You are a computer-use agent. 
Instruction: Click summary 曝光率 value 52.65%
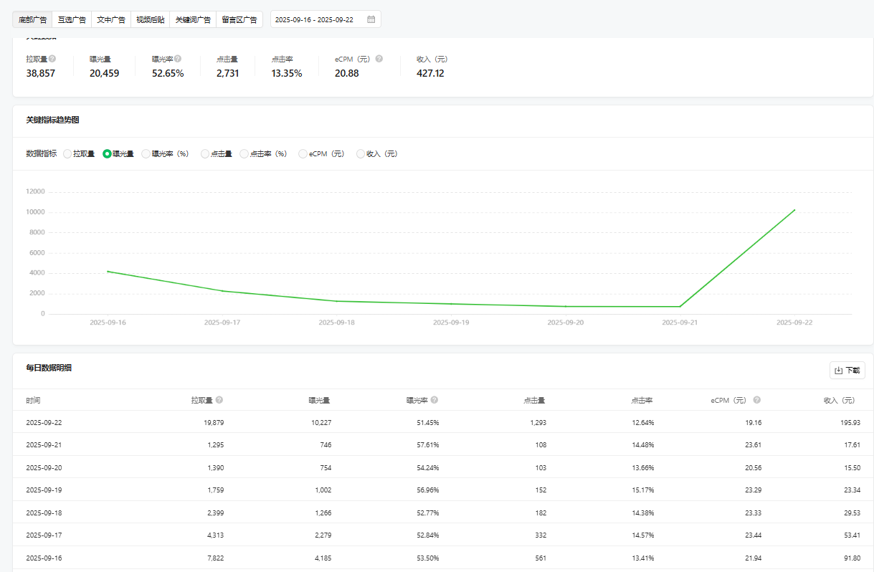[x=168, y=73]
